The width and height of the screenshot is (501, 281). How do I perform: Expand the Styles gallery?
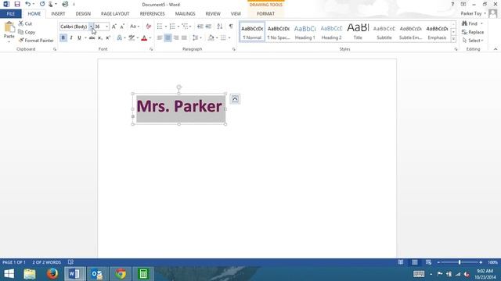tap(453, 38)
